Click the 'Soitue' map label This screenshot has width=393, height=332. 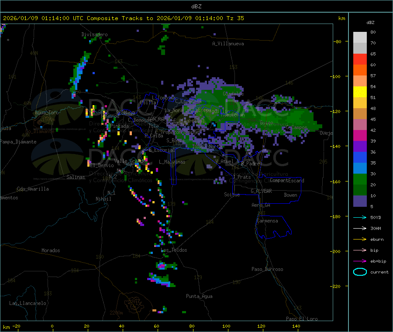pyautogui.click(x=232, y=195)
